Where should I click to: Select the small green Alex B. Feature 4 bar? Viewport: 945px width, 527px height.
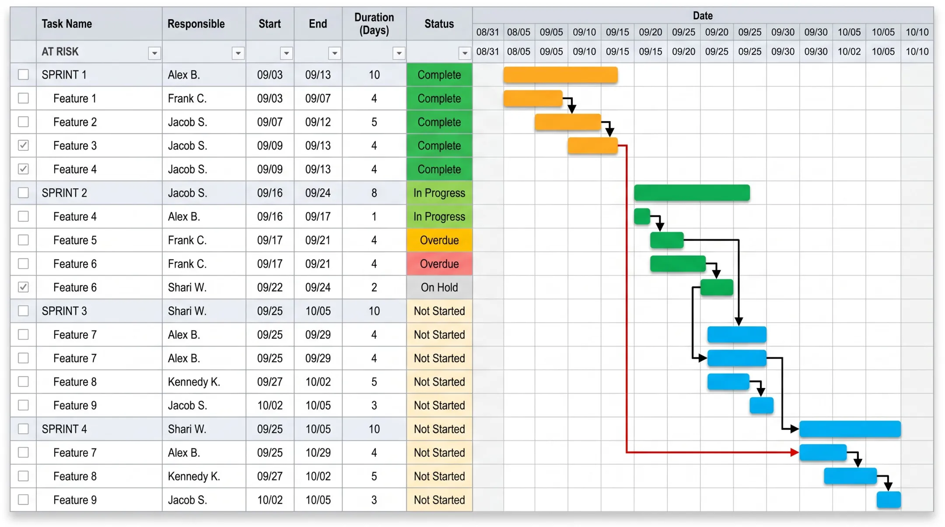642,216
